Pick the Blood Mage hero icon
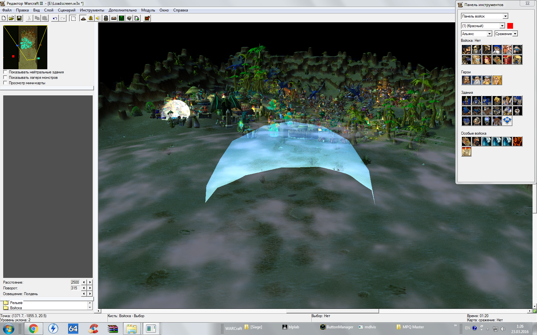Screen dimensions: 537x335 (497, 80)
